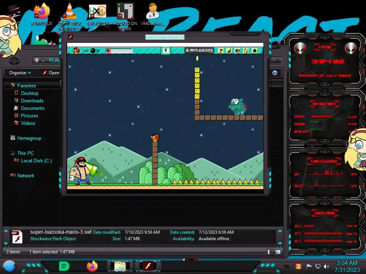Select Videos in navigation pane
366x274 pixels.
[x=28, y=123]
